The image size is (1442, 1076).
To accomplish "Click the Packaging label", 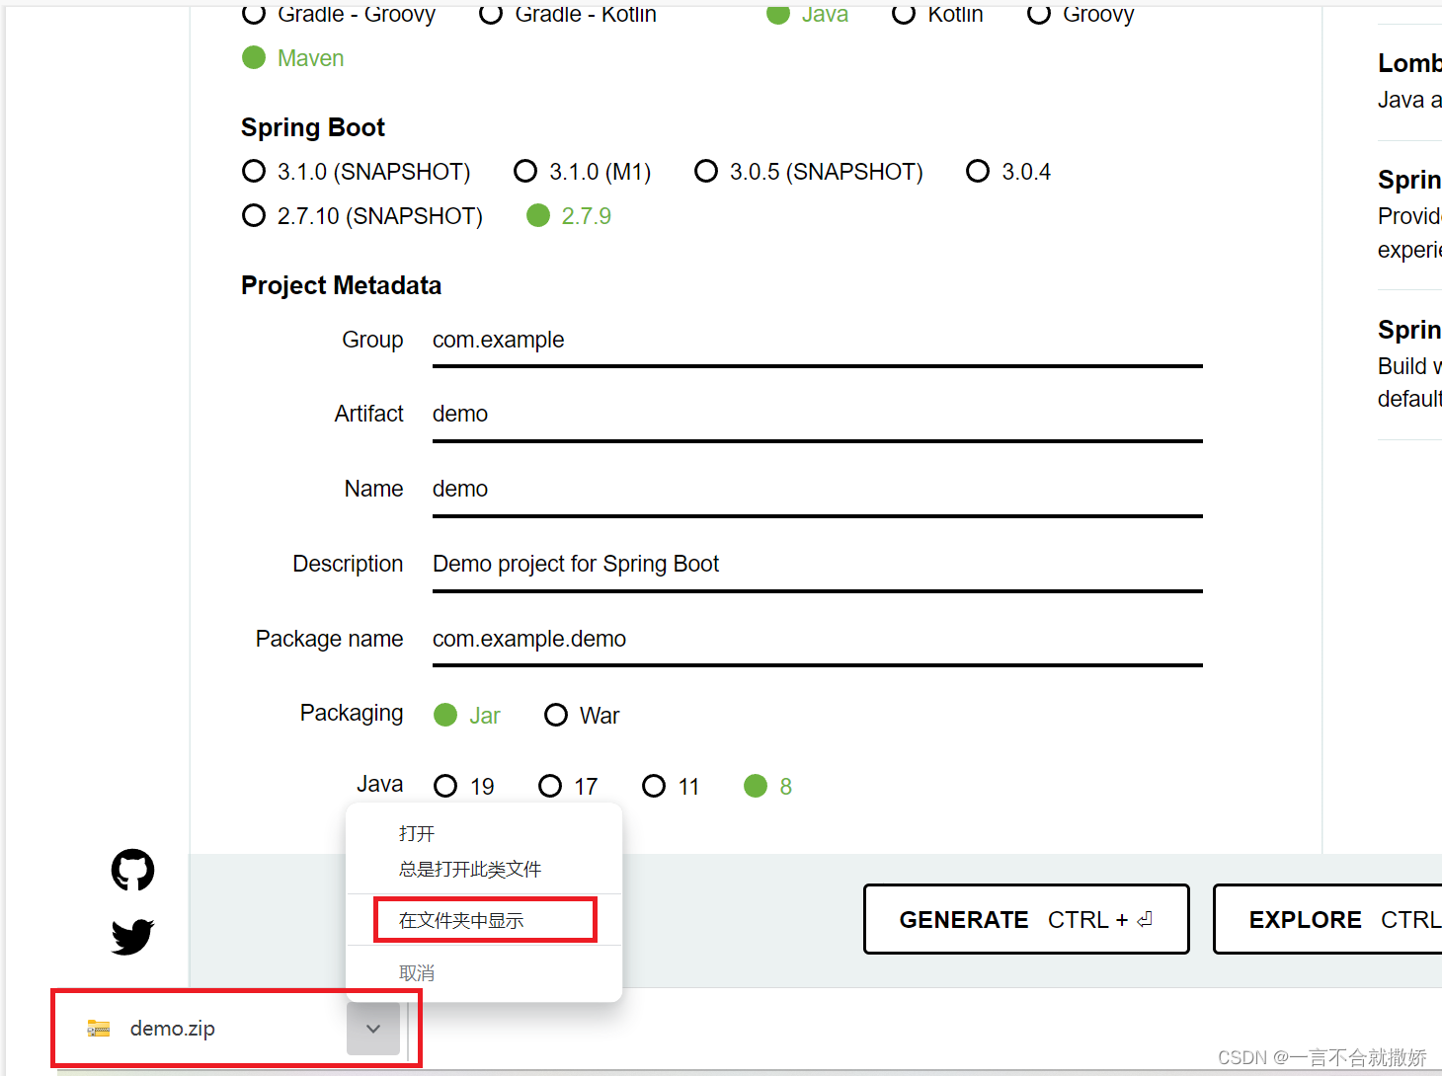I will [x=352, y=714].
